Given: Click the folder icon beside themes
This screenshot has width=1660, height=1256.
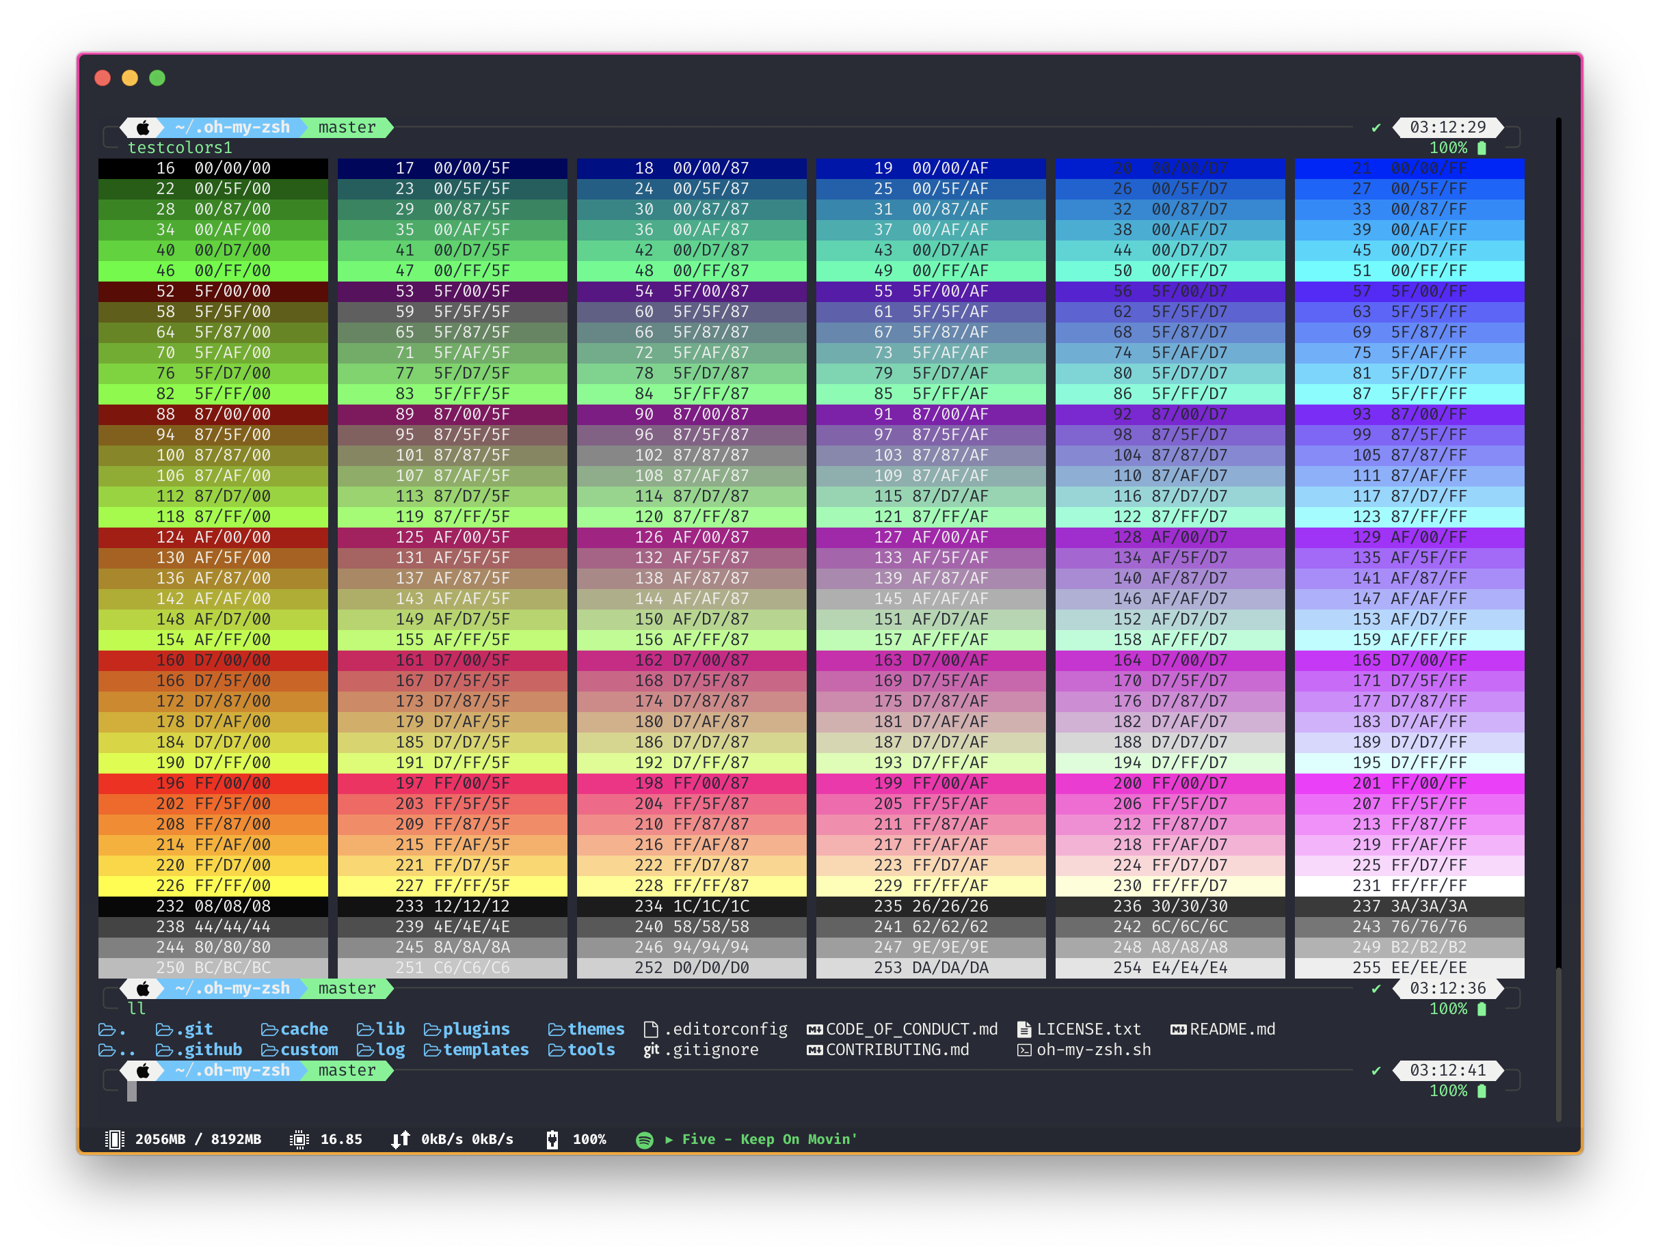Looking at the screenshot, I should pyautogui.click(x=556, y=1029).
